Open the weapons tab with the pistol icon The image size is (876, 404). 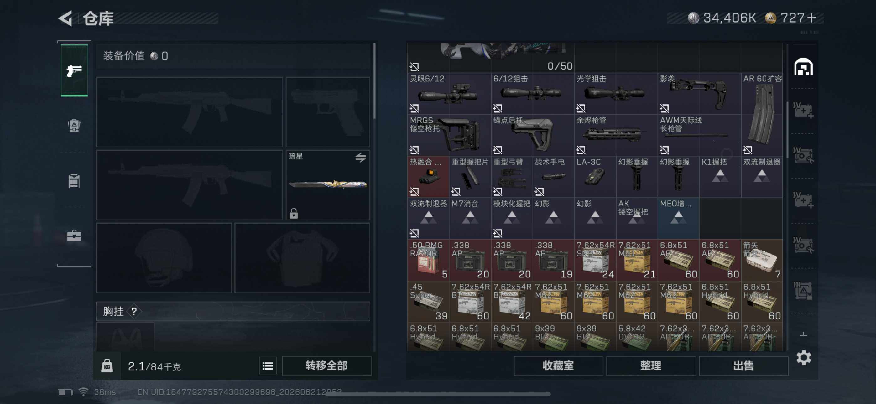74,71
